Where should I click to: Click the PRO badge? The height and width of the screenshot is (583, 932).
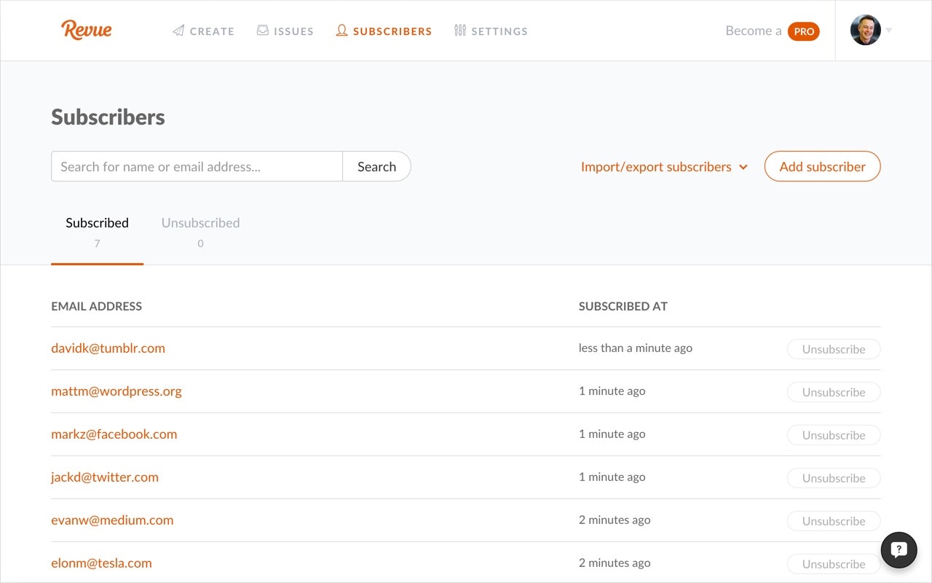pos(804,31)
